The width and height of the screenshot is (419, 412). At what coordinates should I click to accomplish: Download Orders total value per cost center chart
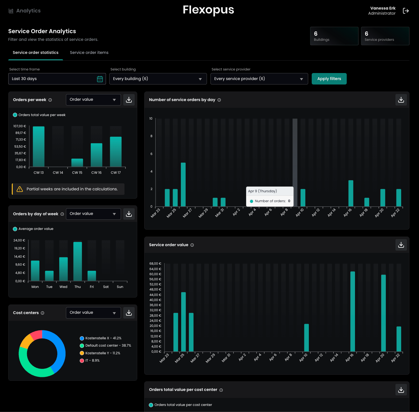click(401, 390)
